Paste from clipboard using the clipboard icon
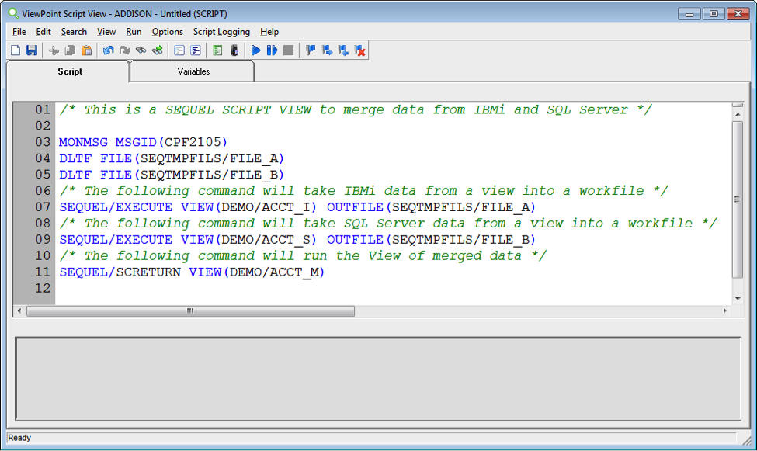The image size is (757, 451). coord(86,50)
